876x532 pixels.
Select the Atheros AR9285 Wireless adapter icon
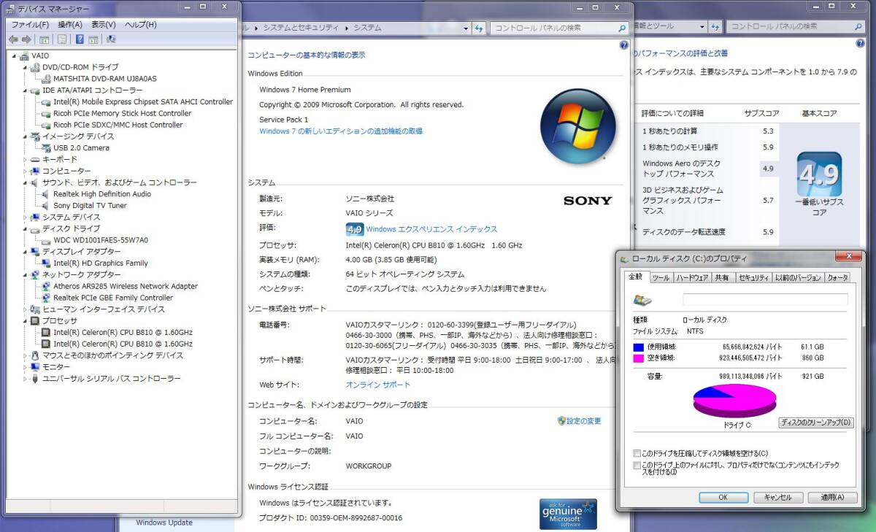[x=47, y=286]
